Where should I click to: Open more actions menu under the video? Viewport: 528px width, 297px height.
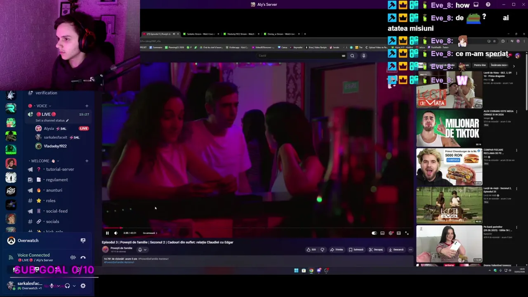point(410,250)
